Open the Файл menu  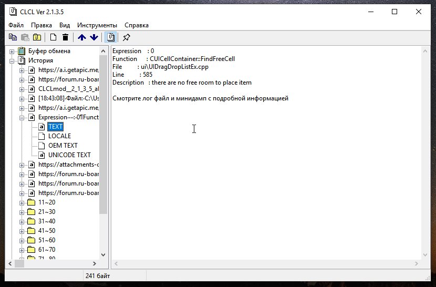pos(16,25)
